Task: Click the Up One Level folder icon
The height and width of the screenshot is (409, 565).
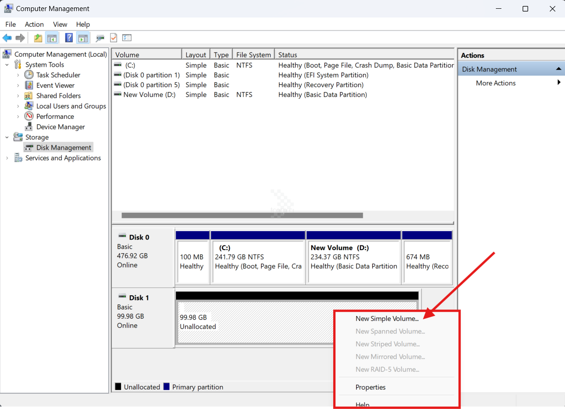Action: click(38, 38)
